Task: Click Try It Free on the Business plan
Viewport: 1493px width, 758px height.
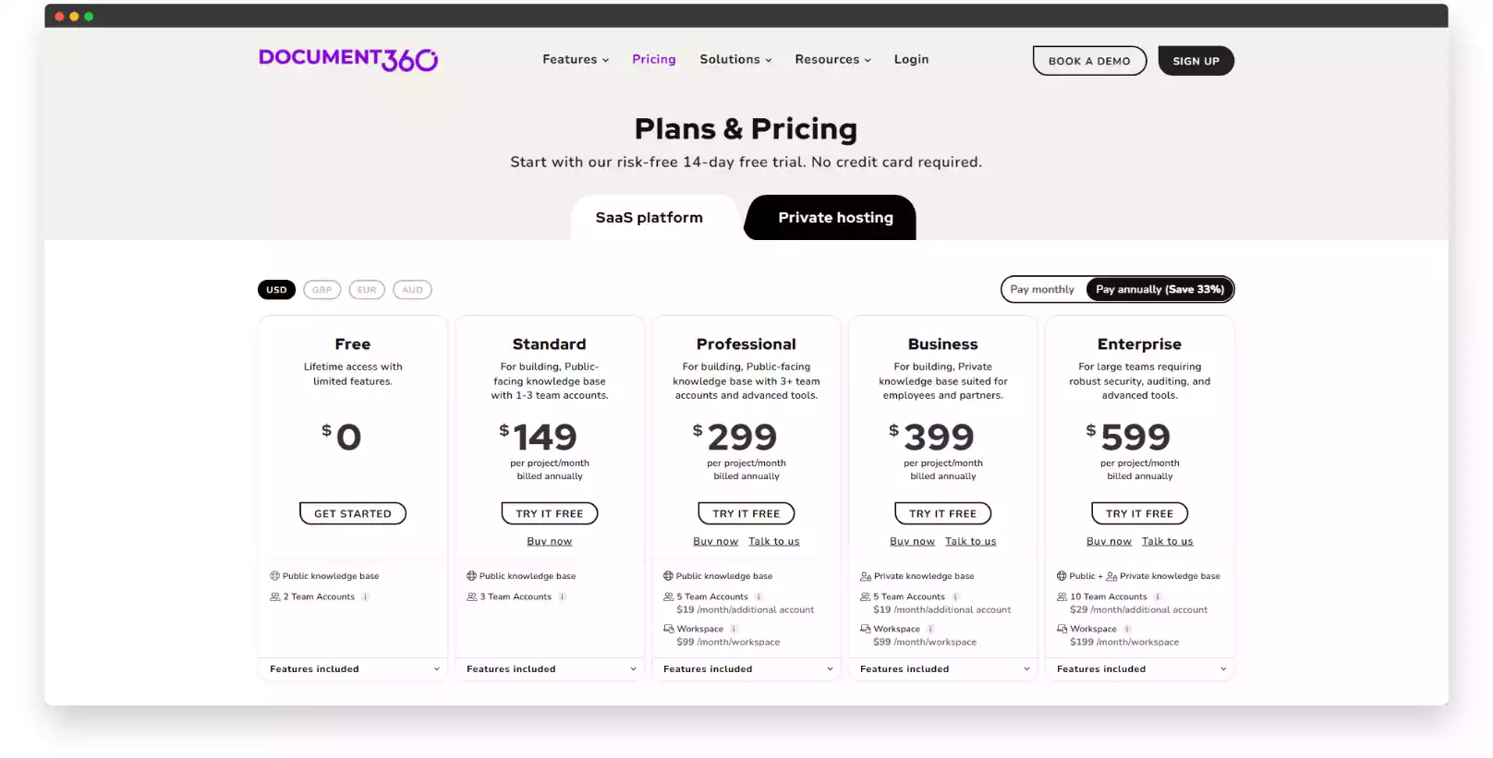Action: [942, 513]
